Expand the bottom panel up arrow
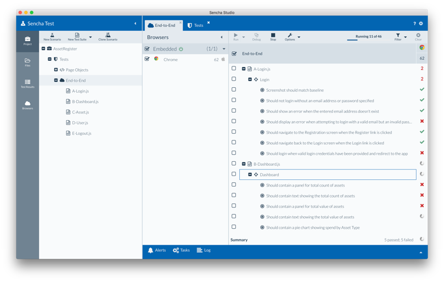444x282 pixels. (421, 252)
